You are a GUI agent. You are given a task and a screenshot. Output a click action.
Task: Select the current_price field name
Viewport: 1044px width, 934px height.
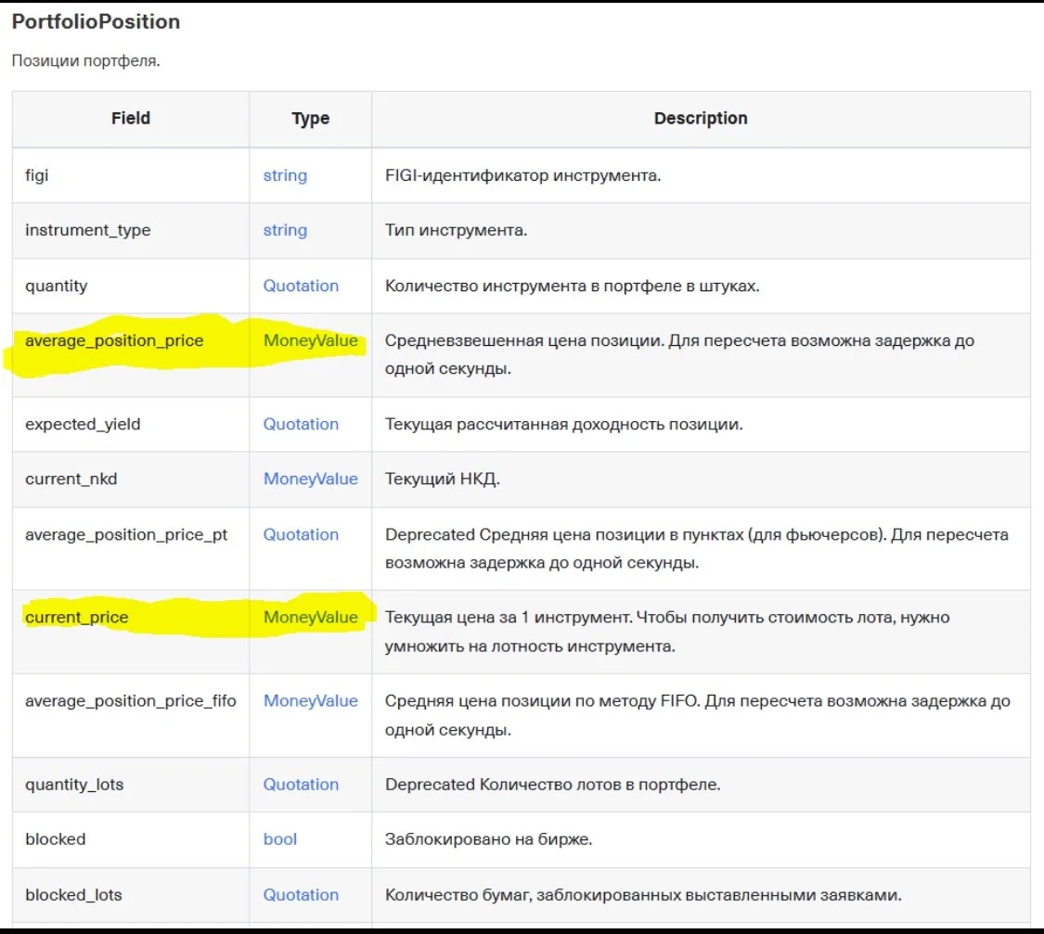point(77,618)
